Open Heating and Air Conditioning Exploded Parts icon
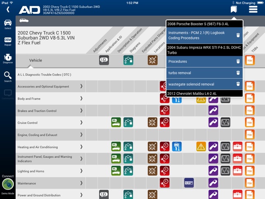Screen dimensions: 265x199 point(152,147)
